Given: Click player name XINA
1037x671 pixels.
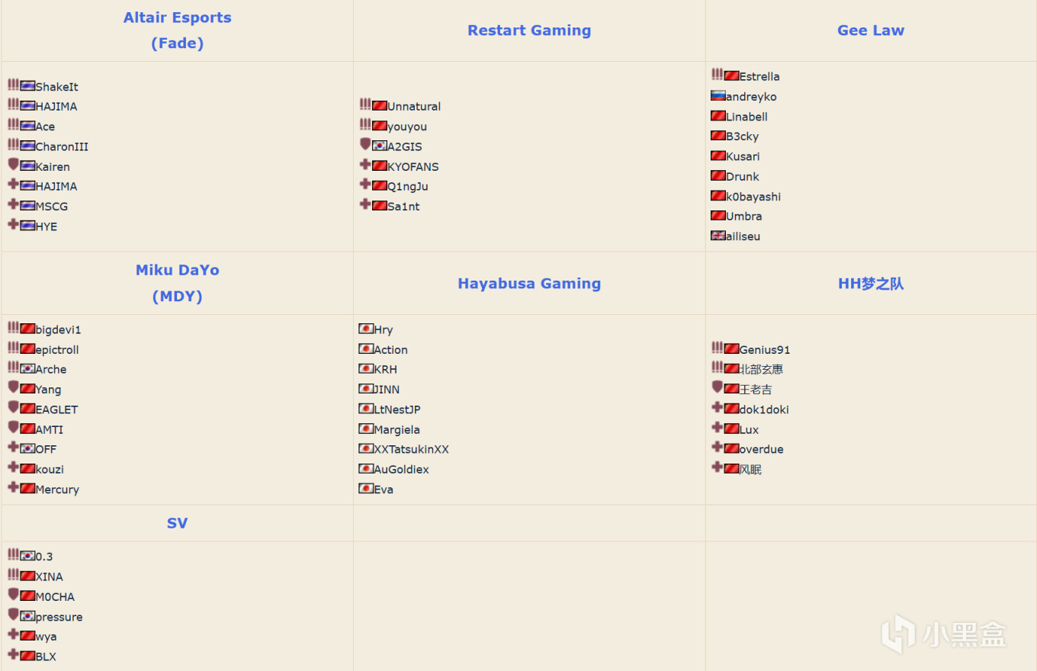Looking at the screenshot, I should [50, 576].
